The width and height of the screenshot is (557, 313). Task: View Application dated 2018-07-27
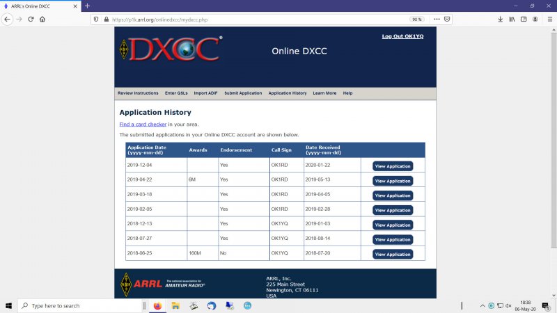pyautogui.click(x=393, y=239)
